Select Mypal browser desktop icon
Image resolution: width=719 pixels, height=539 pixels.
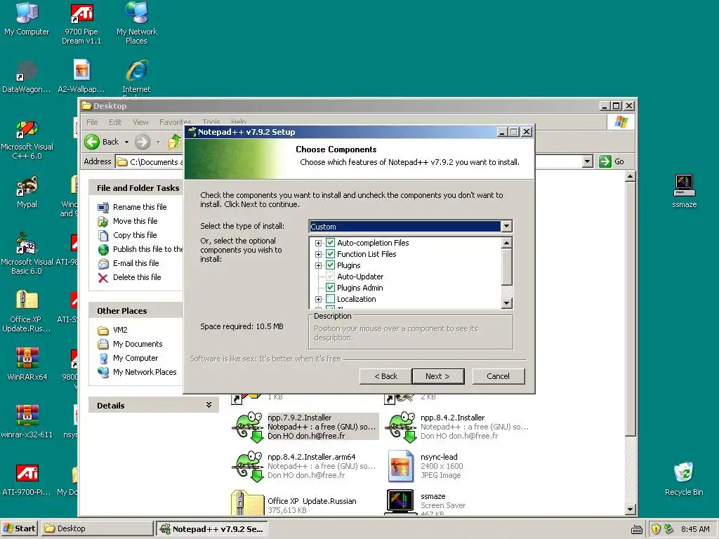click(x=27, y=192)
